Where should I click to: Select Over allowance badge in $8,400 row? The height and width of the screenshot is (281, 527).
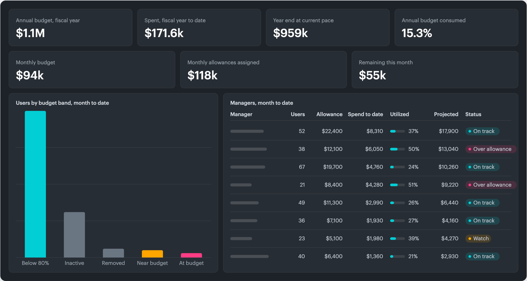(x=491, y=185)
